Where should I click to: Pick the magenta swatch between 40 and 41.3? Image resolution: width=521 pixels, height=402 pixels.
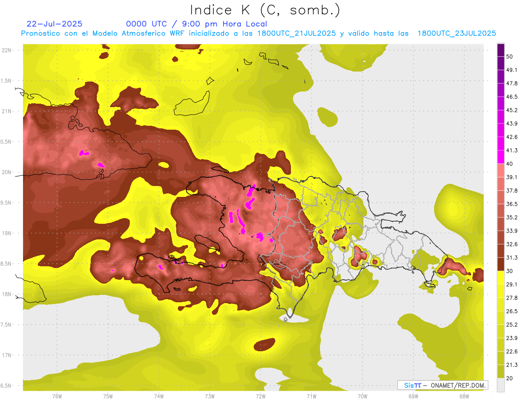501,157
